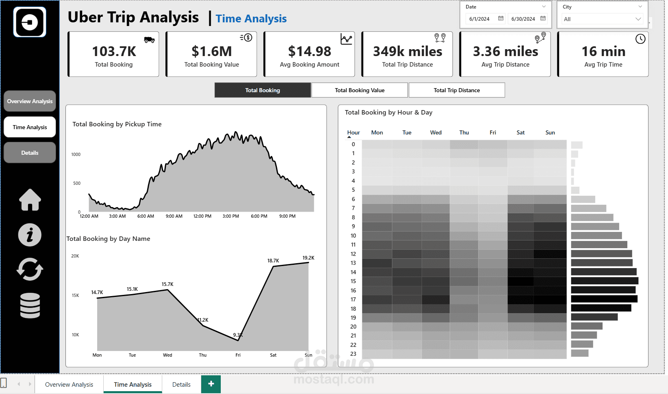Click the Fri column header in heatmap
Viewport: 668px width, 394px height.
(x=493, y=132)
